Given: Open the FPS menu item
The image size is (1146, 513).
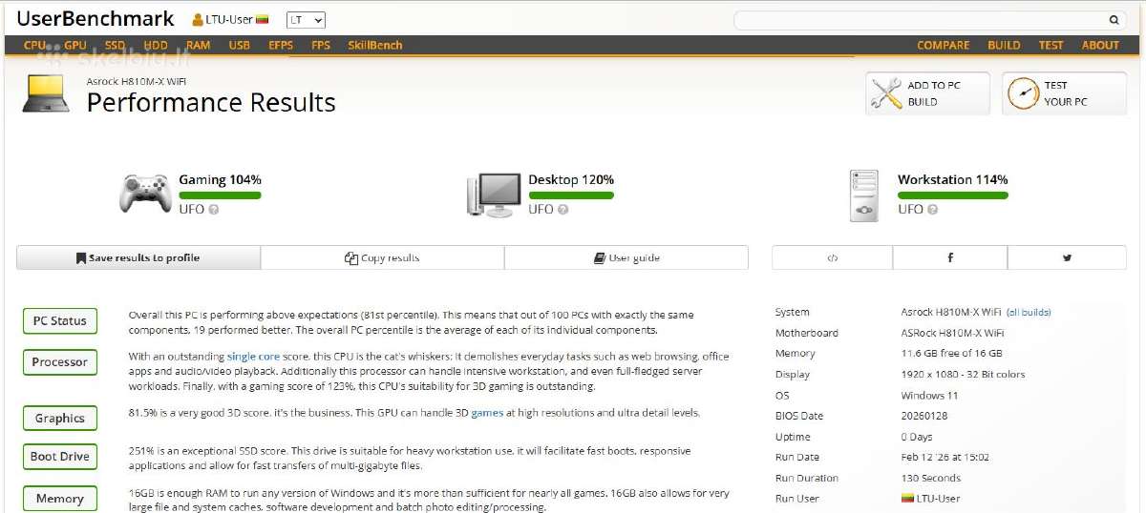Looking at the screenshot, I should pyautogui.click(x=321, y=45).
